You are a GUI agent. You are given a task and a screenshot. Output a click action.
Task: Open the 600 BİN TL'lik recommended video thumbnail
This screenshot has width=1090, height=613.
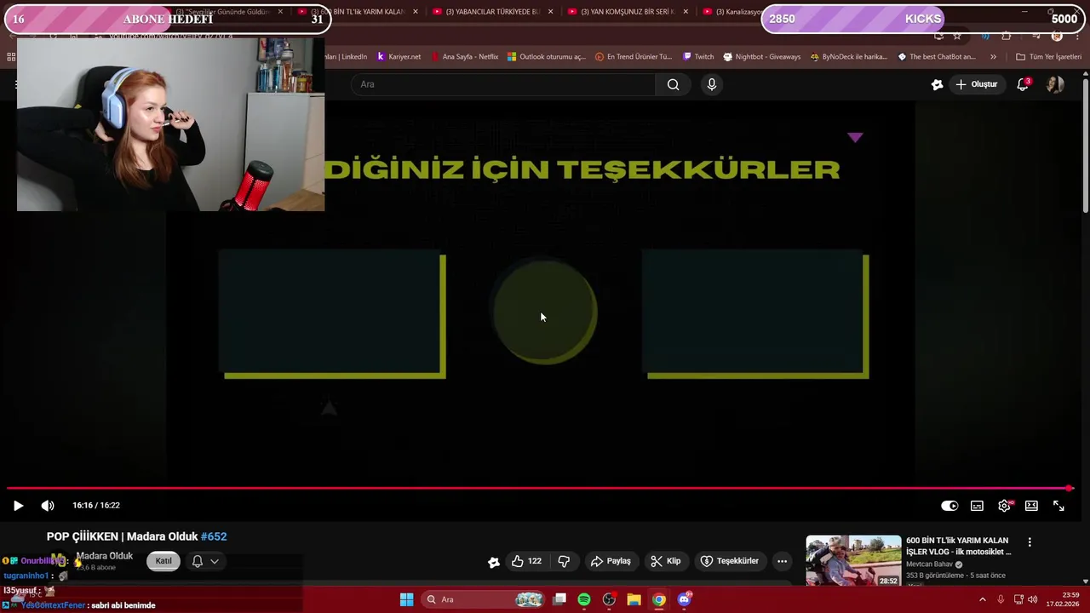tap(853, 560)
